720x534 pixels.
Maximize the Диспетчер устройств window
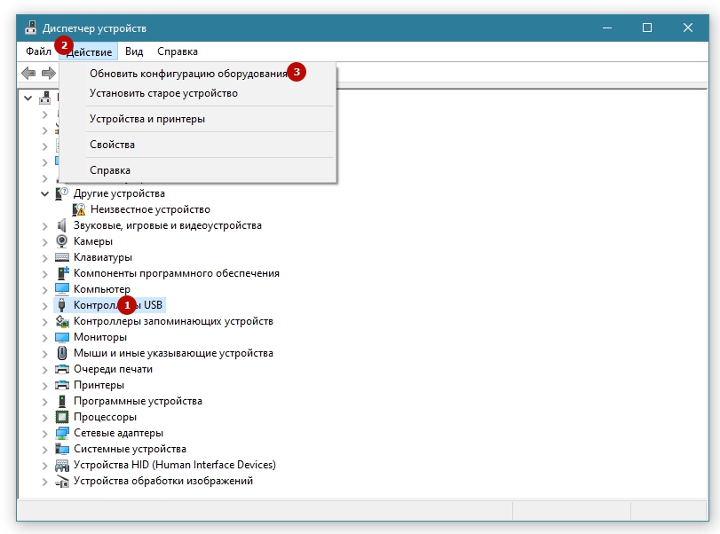pyautogui.click(x=647, y=28)
